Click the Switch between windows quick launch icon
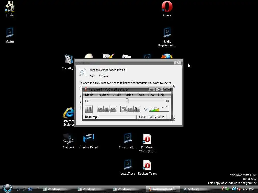The height and width of the screenshot is (193, 258). pyautogui.click(x=30, y=189)
